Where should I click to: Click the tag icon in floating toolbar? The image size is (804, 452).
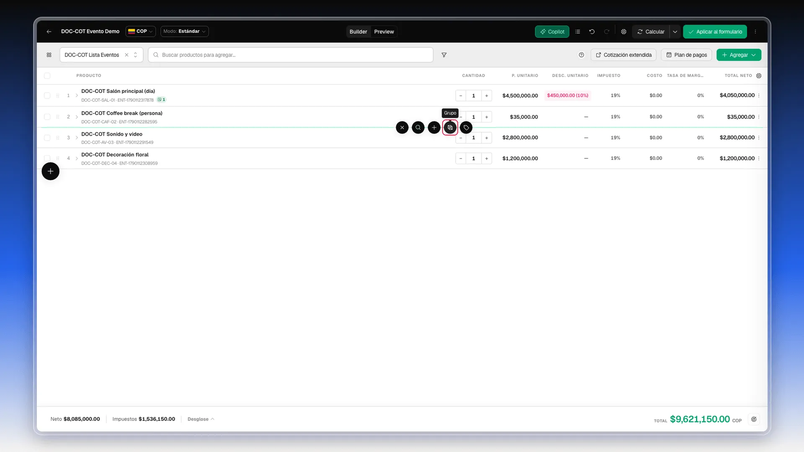click(466, 128)
